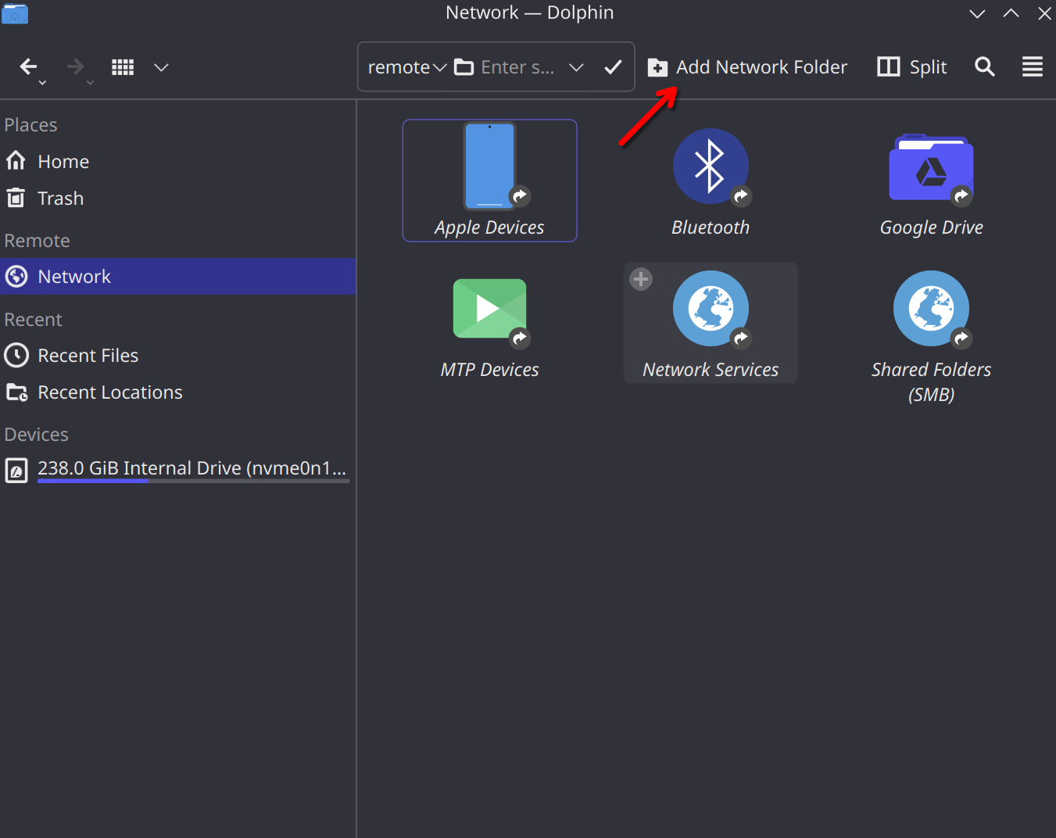Click the Back navigation arrow
The width and height of the screenshot is (1056, 838).
pyautogui.click(x=28, y=67)
